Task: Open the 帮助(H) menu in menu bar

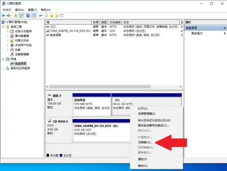Action: 46,10
